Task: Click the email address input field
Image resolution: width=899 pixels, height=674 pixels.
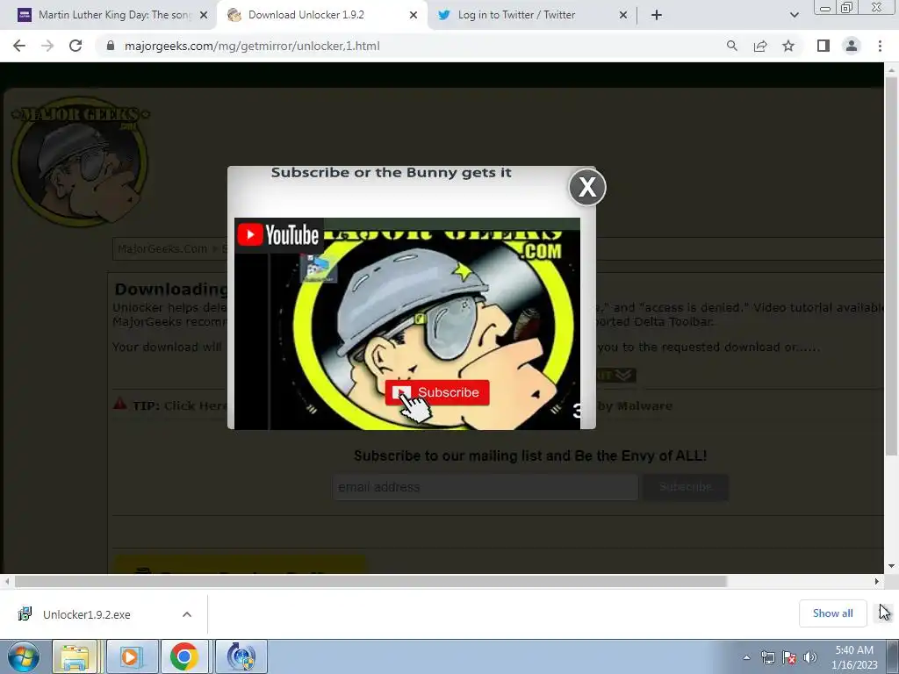Action: pyautogui.click(x=485, y=487)
